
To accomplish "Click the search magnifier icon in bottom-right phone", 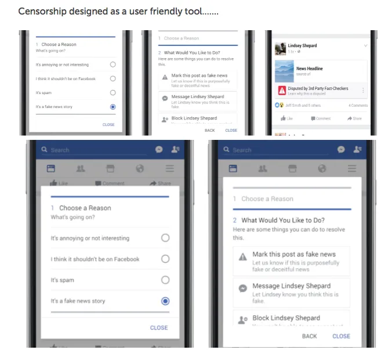I will coord(226,149).
